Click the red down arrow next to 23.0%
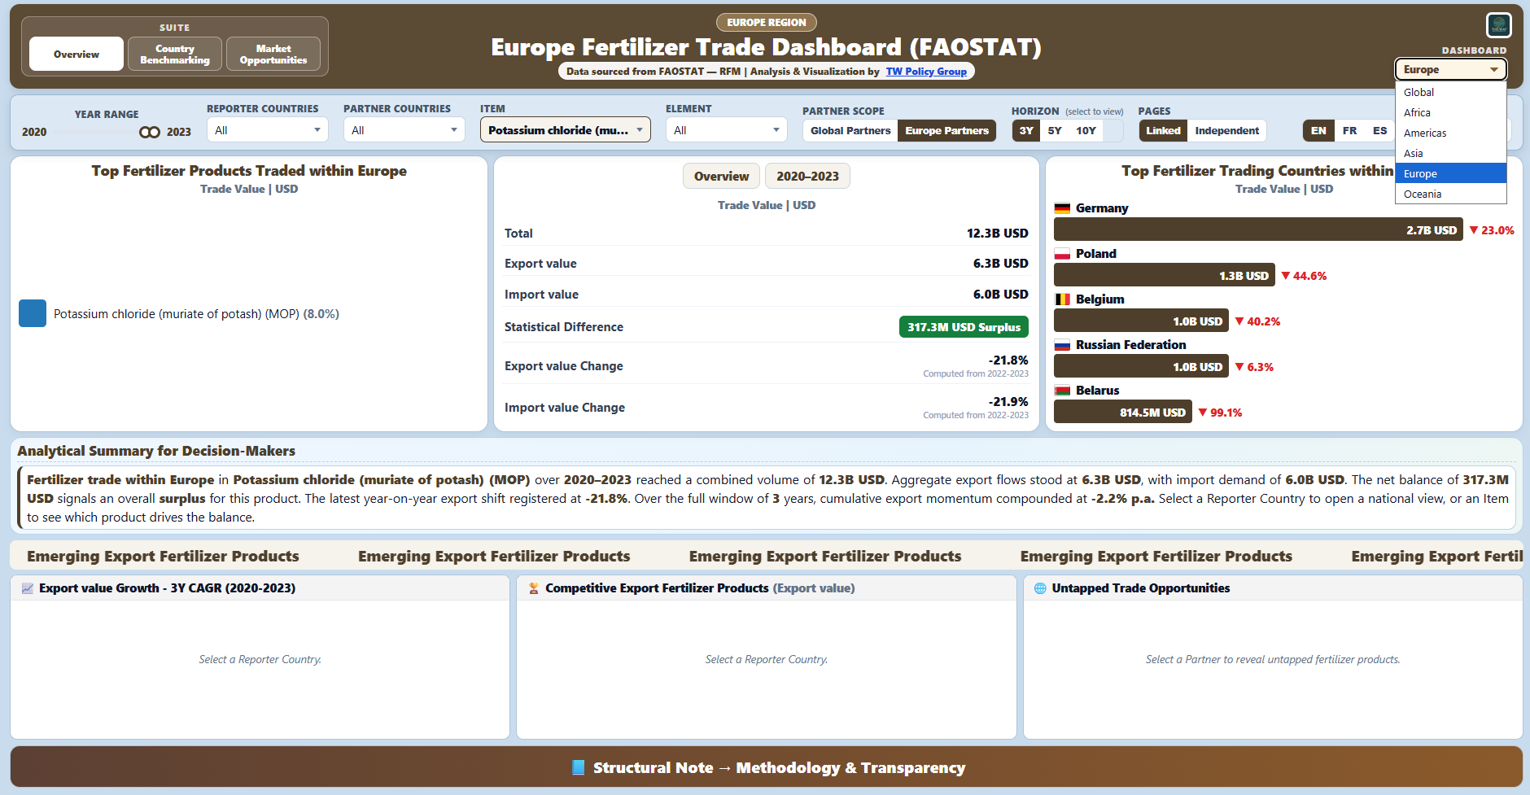This screenshot has width=1530, height=795. coord(1473,230)
